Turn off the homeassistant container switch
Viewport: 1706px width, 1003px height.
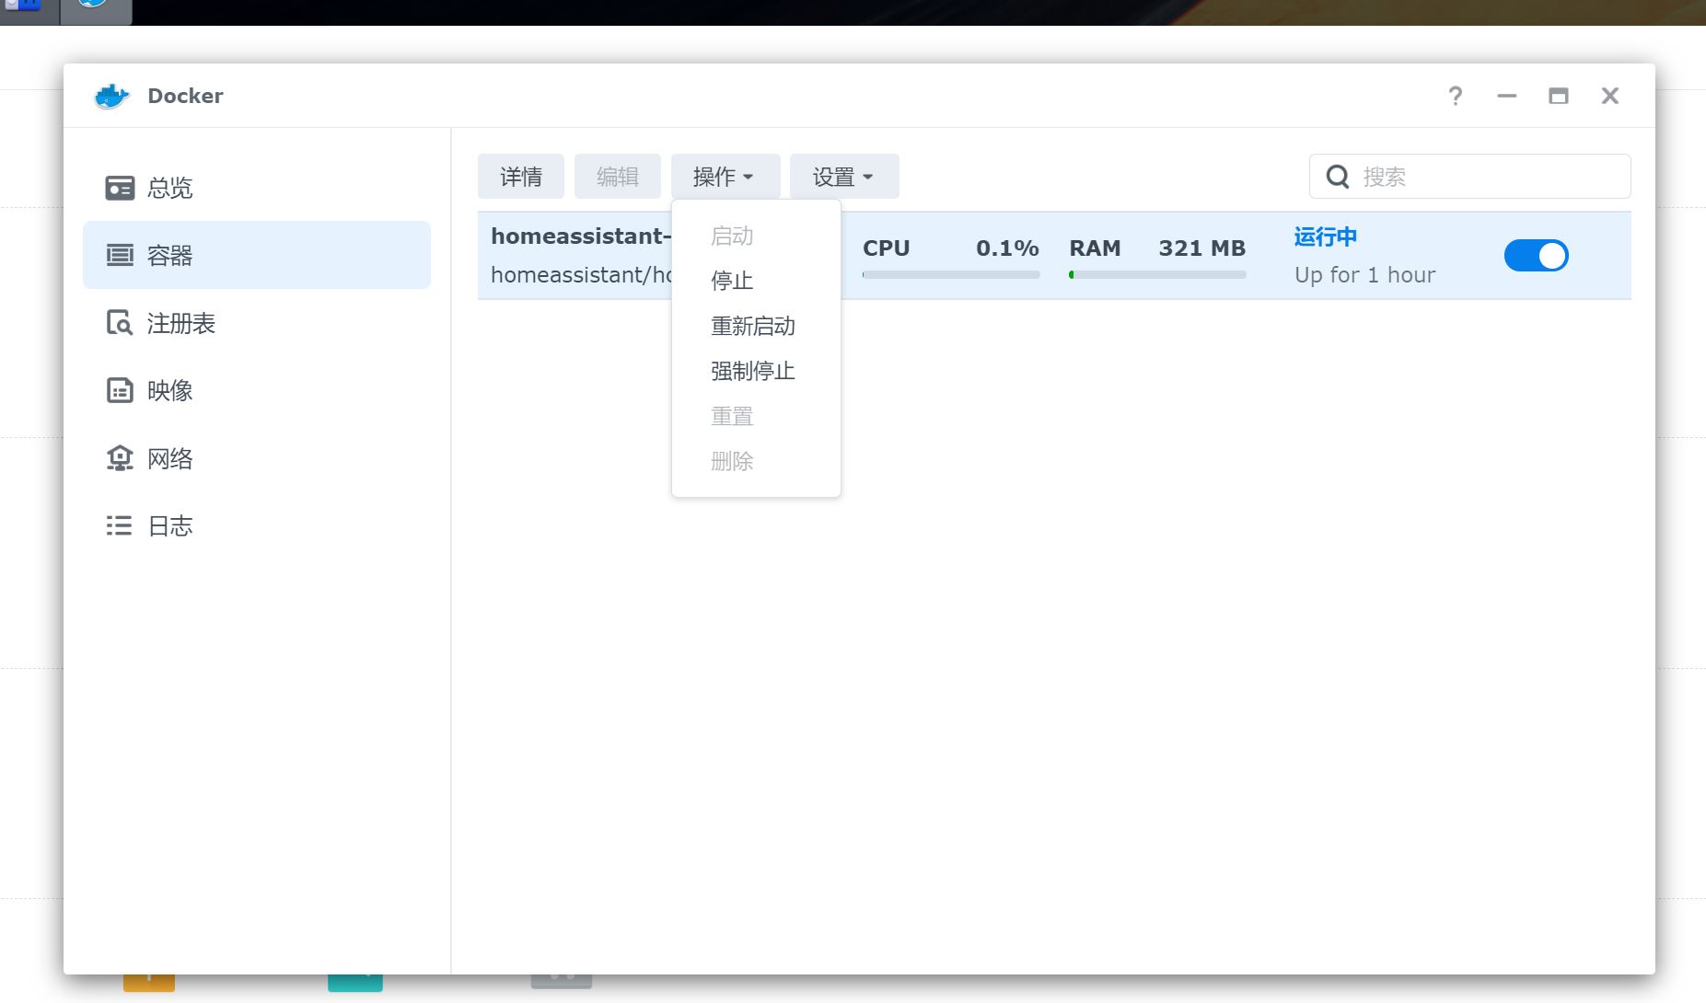click(1536, 256)
